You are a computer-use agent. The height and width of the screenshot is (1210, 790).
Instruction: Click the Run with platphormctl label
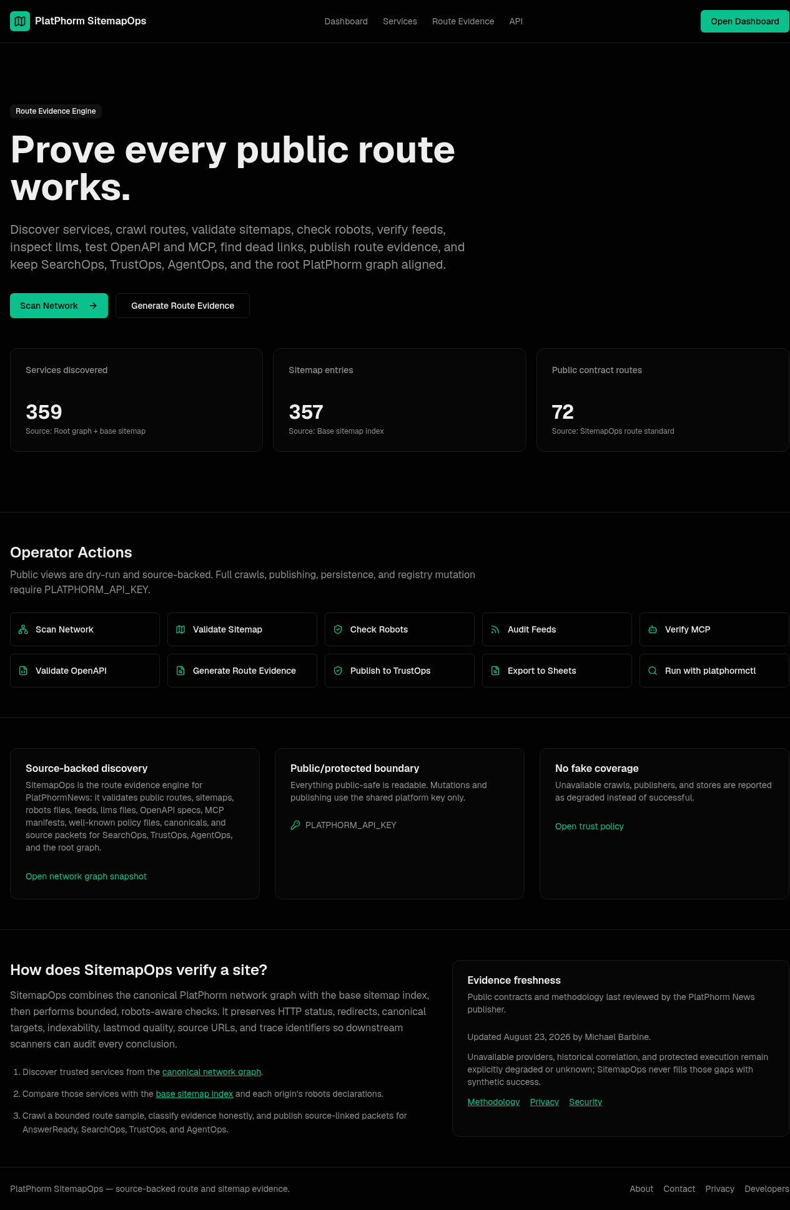point(710,671)
